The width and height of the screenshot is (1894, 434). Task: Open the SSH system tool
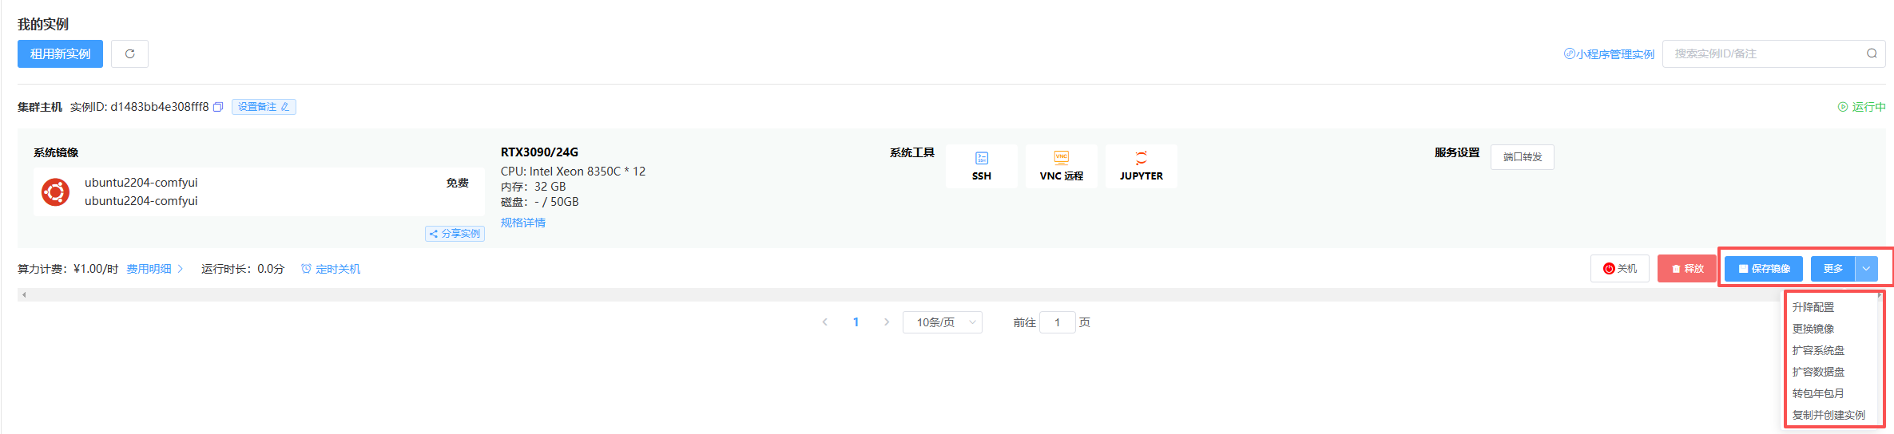pos(982,166)
